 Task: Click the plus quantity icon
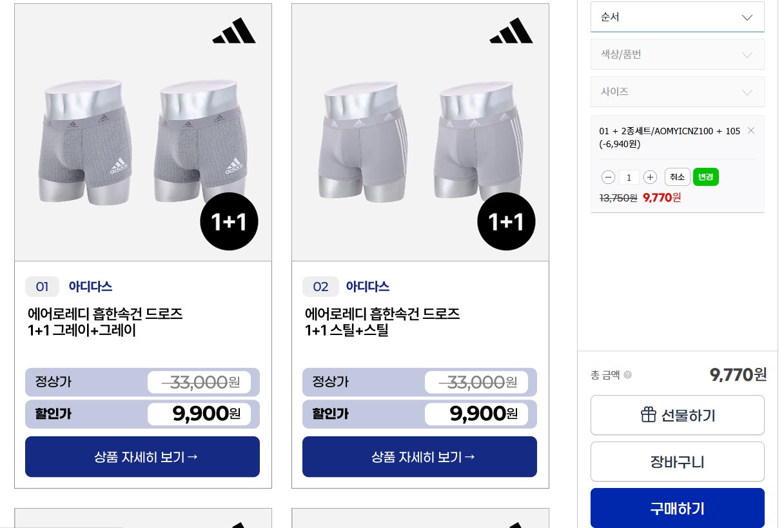pyautogui.click(x=650, y=177)
